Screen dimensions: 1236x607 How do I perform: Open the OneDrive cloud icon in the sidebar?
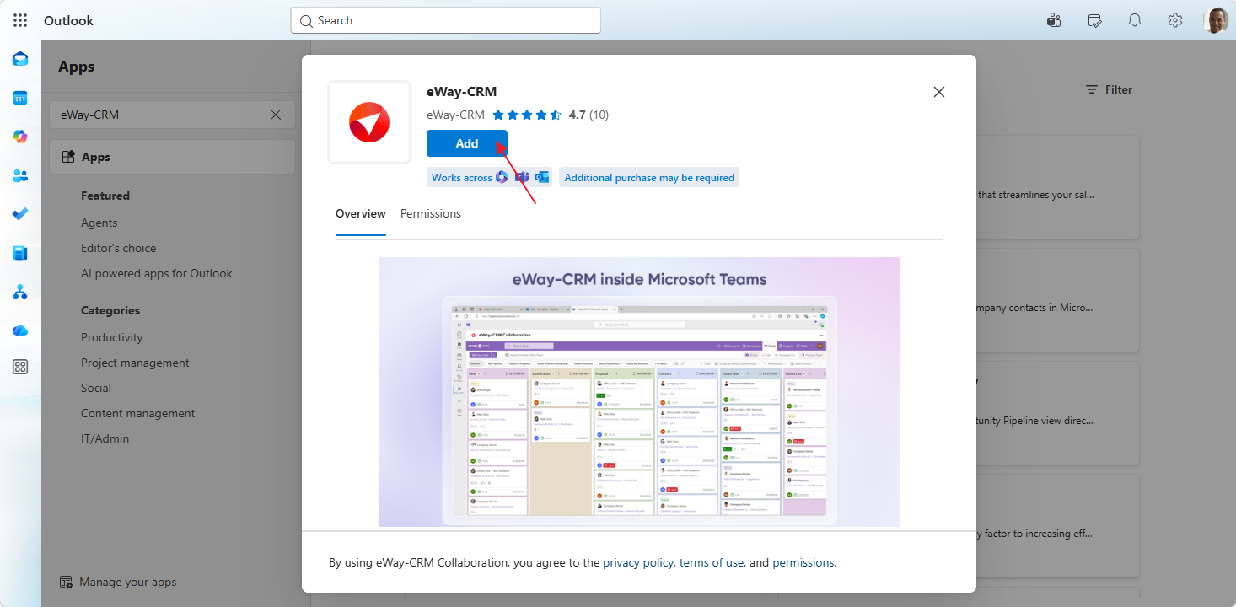coord(20,330)
